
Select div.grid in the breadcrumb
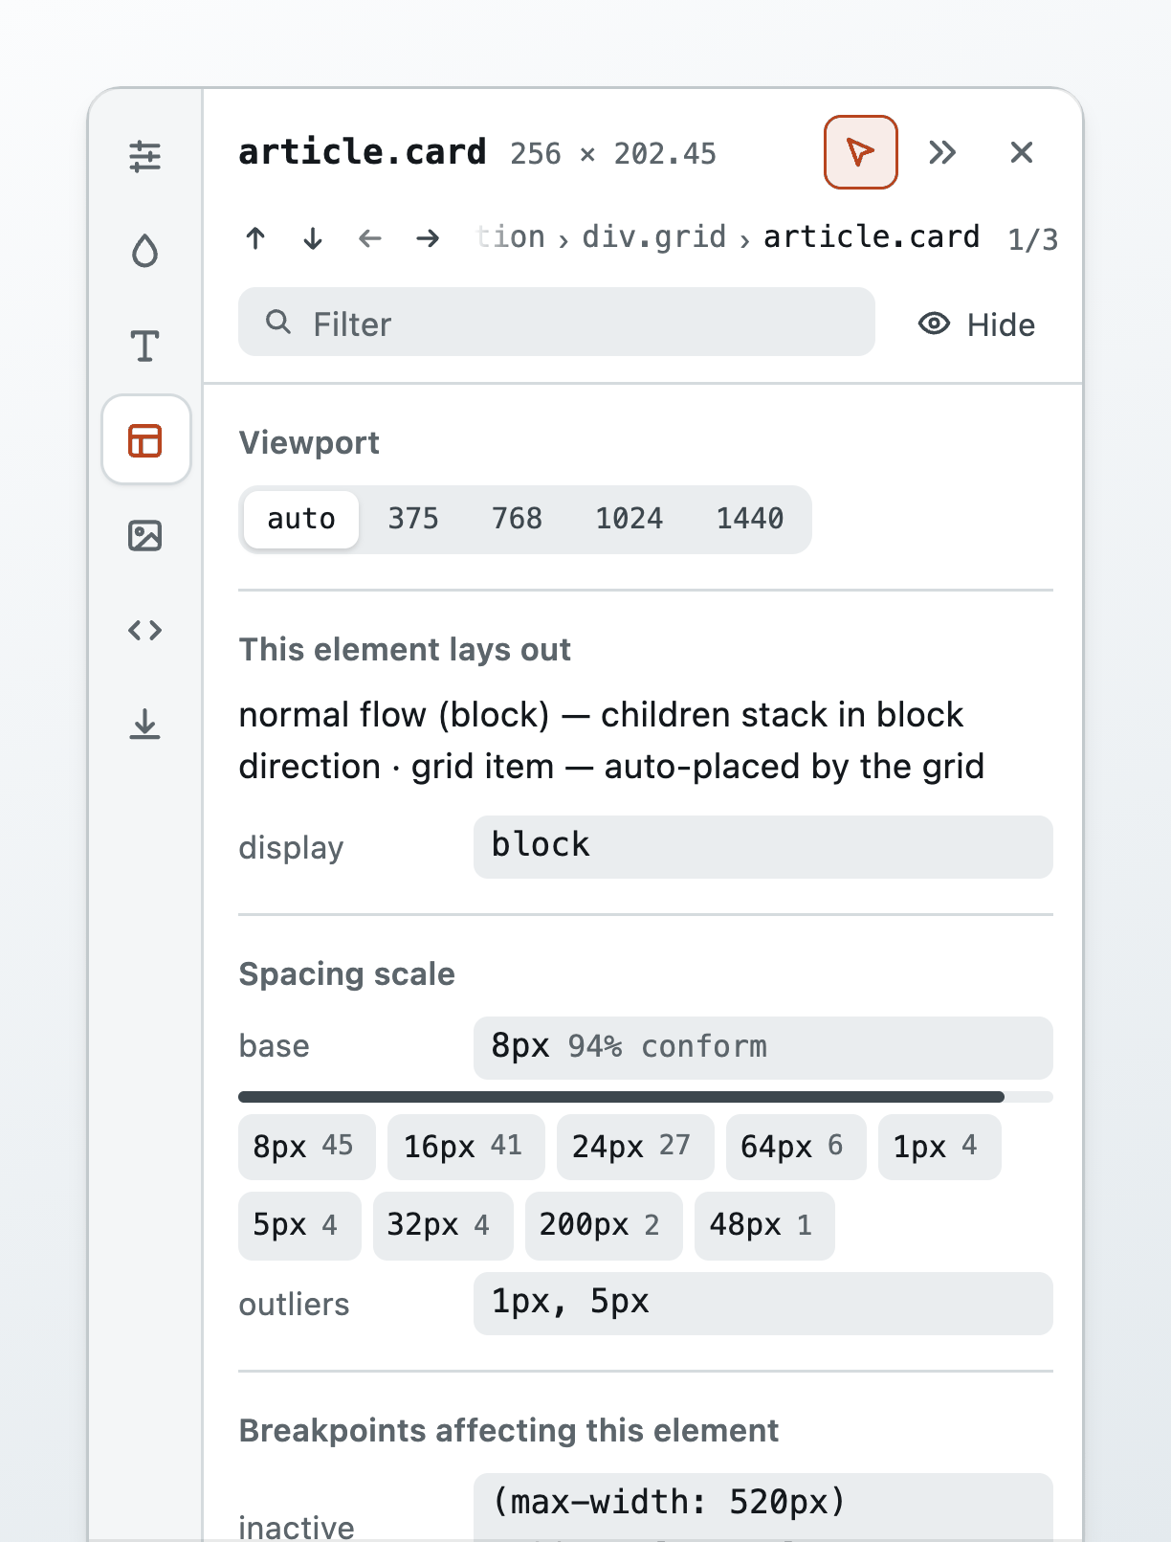[x=654, y=236]
